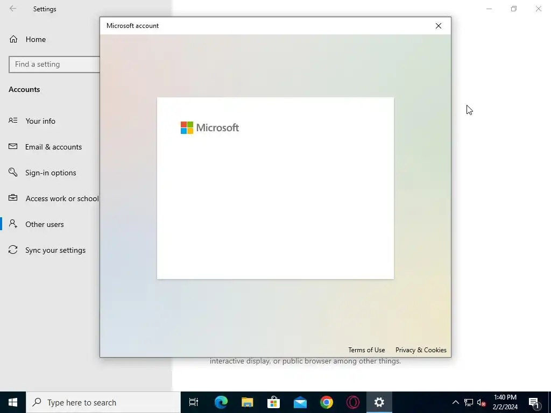
Task: Click the Microsoft logo in sign-in card
Action: 210,128
